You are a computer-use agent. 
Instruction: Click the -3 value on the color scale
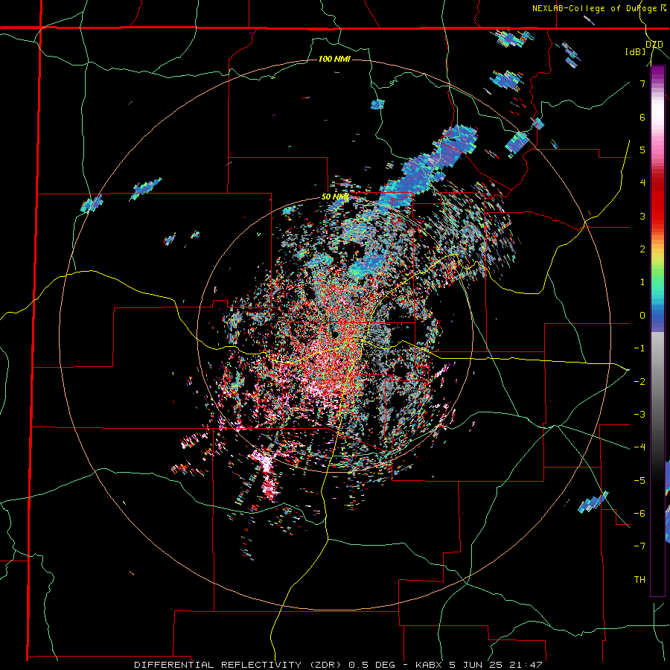coord(639,415)
